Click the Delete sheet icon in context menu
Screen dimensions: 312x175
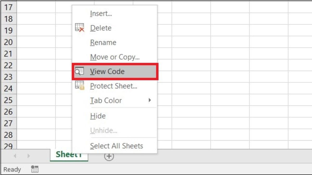coord(80,28)
